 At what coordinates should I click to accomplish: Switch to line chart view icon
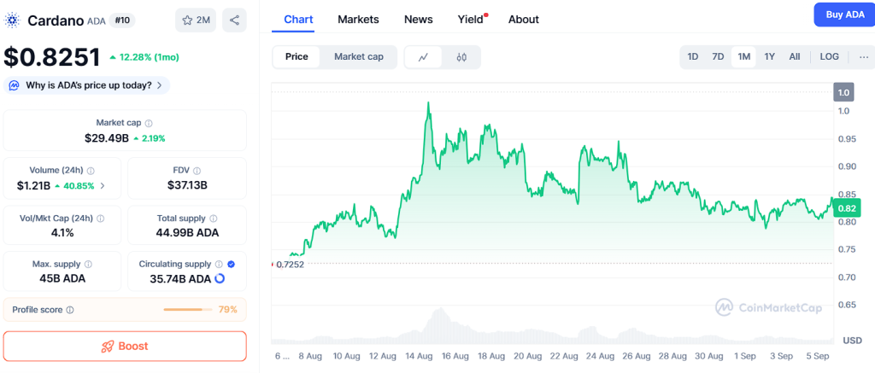pos(423,57)
